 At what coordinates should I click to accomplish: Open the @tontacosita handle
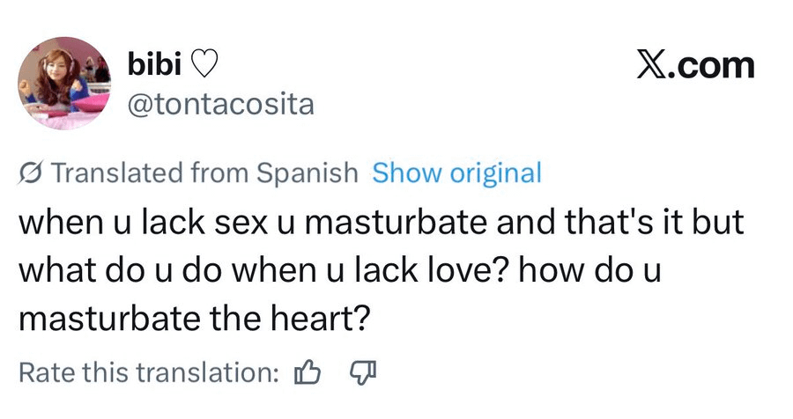tap(220, 105)
